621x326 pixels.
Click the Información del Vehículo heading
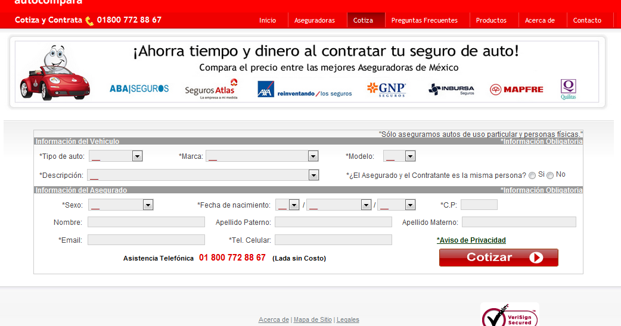[x=77, y=141]
